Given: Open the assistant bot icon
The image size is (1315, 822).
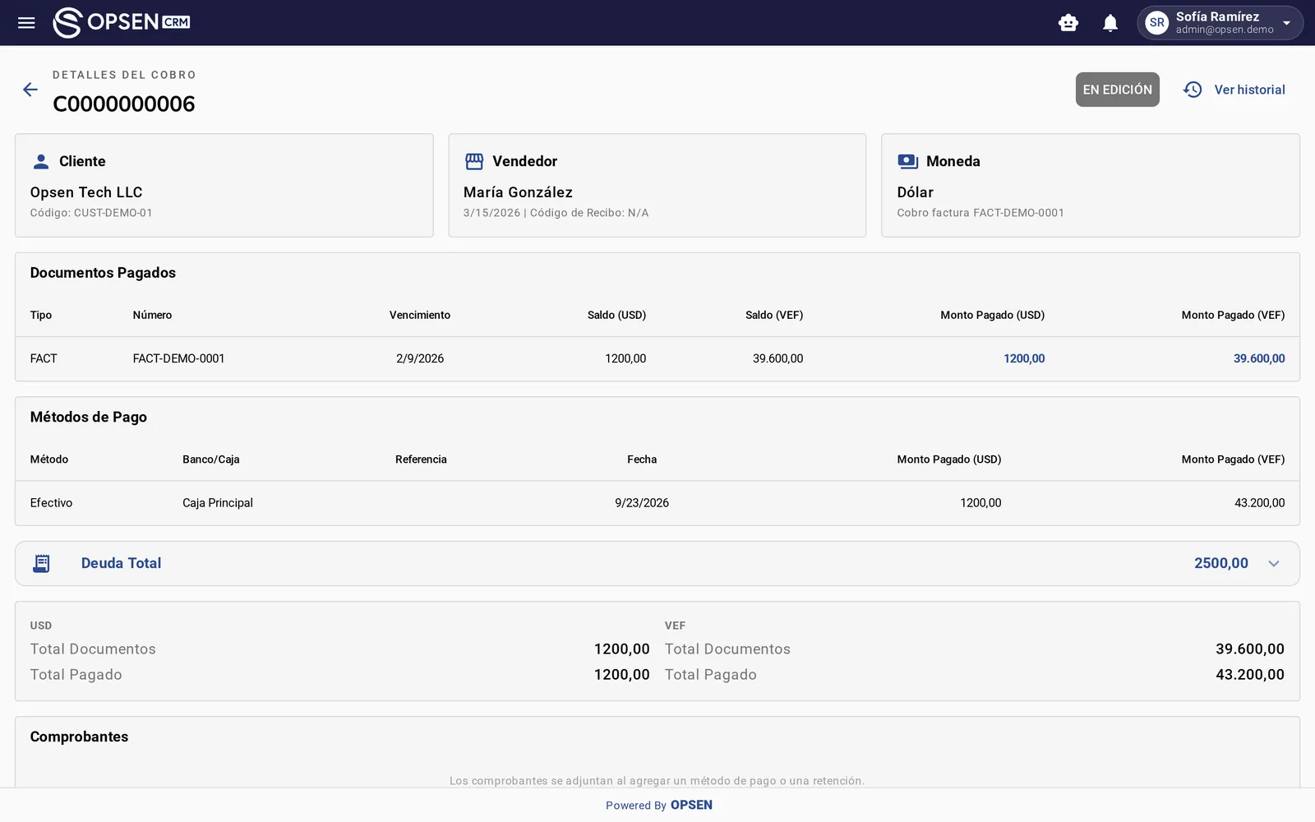Looking at the screenshot, I should pyautogui.click(x=1068, y=23).
